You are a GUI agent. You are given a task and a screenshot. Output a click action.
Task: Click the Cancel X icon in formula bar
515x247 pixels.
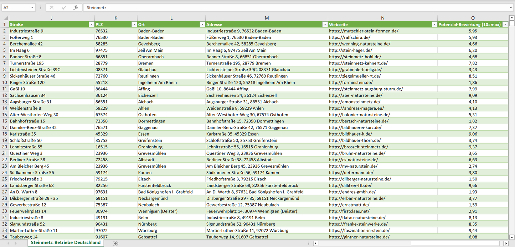pos(52,7)
